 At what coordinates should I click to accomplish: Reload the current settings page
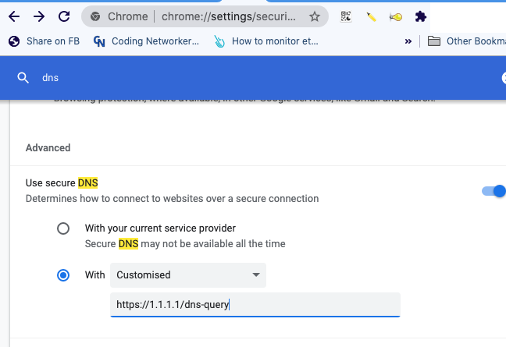(x=64, y=16)
